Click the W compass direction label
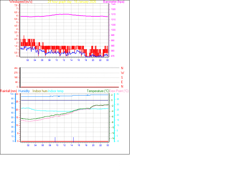 (122, 73)
